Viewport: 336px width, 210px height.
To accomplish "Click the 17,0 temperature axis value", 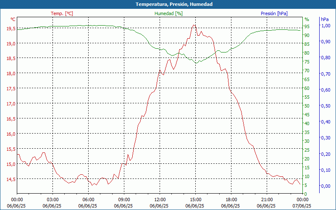I will click(12, 104).
